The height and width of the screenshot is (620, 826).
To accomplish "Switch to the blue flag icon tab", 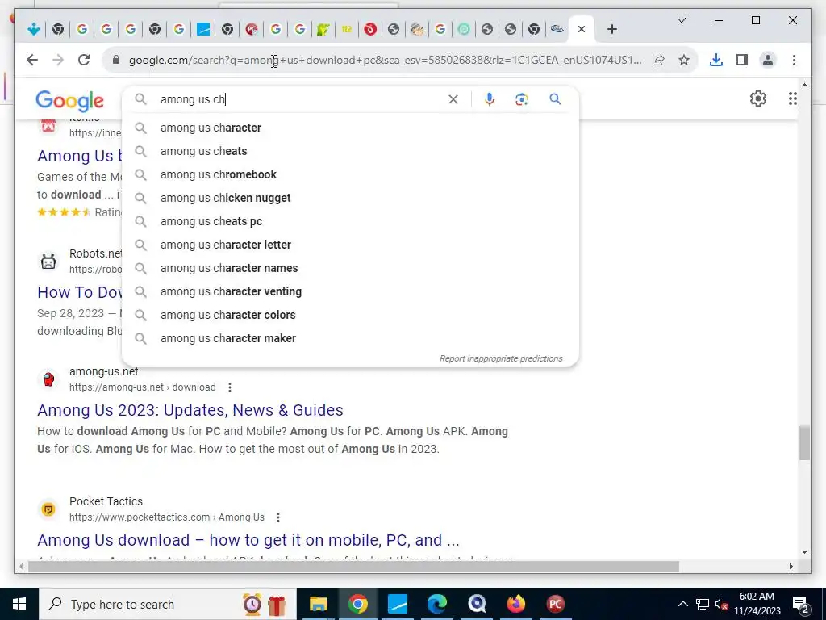I will click(x=203, y=30).
